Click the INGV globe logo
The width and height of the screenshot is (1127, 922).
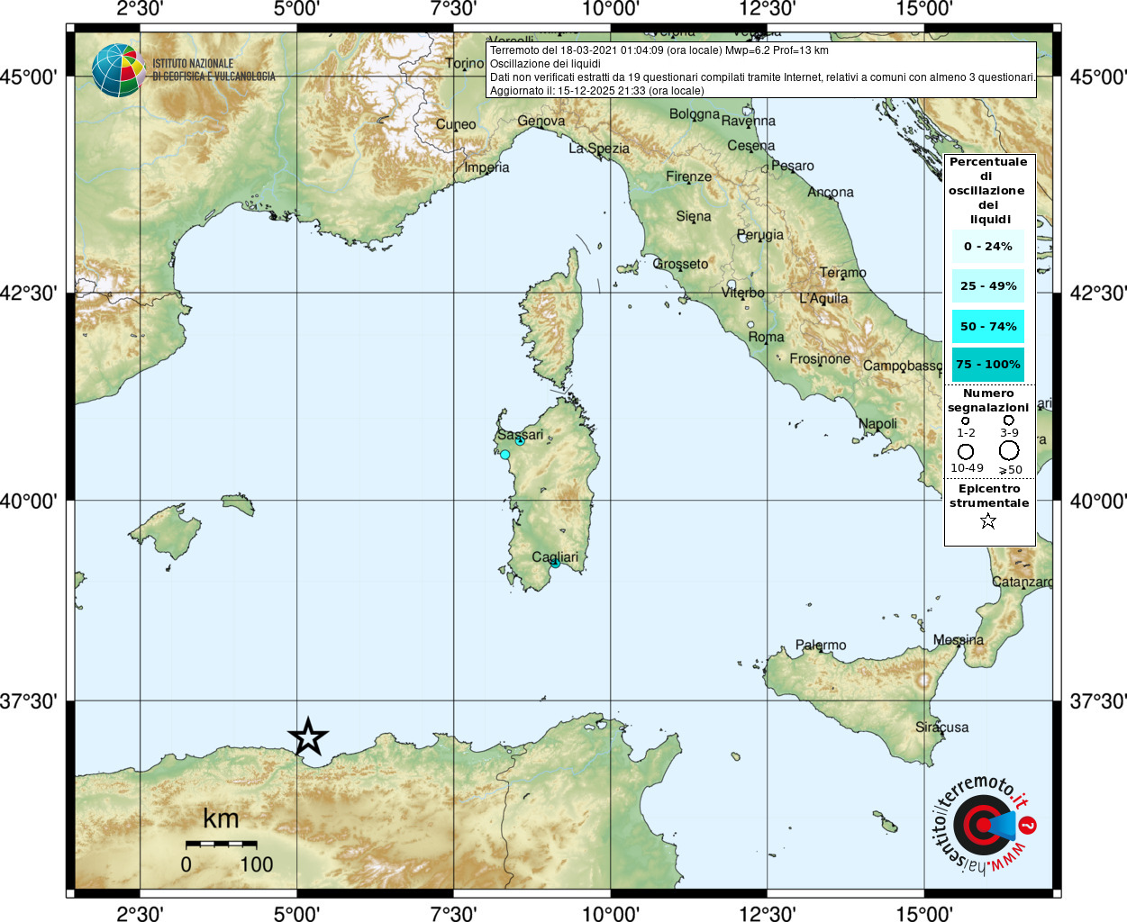(118, 70)
